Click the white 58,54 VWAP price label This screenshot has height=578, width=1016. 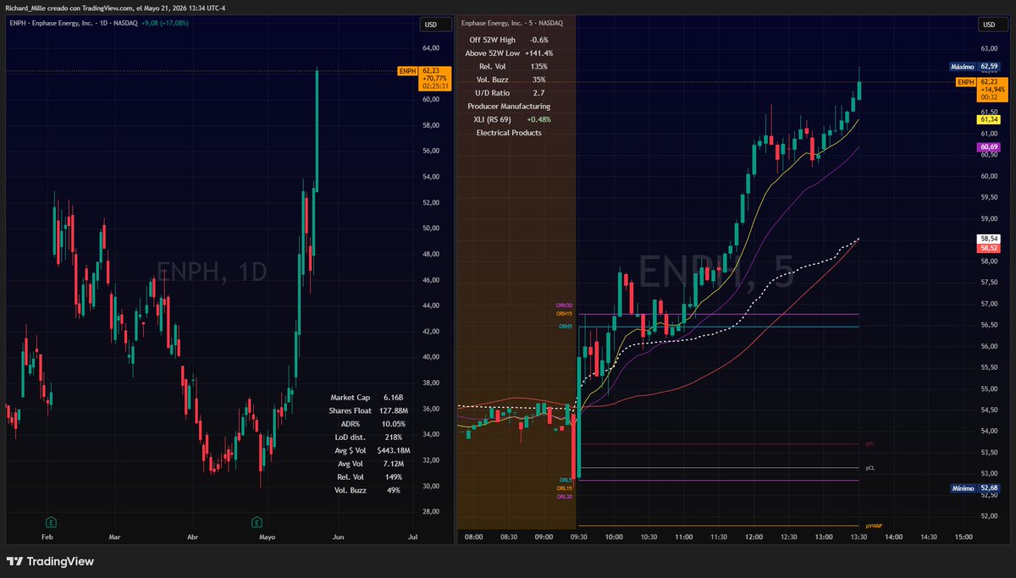[989, 239]
